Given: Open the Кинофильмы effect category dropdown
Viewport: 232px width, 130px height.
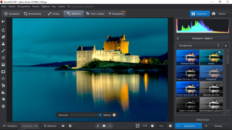Looking at the screenshot, I should [199, 46].
